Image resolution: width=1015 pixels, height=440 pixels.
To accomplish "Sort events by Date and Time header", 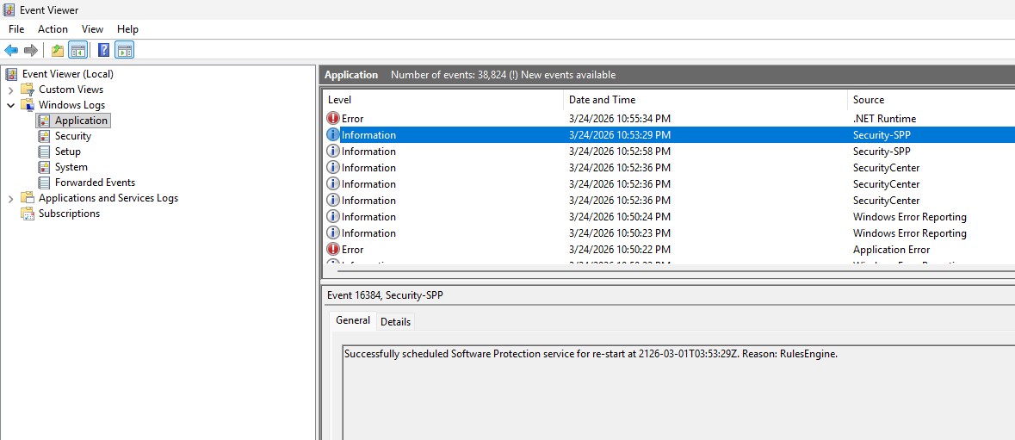I will click(706, 100).
